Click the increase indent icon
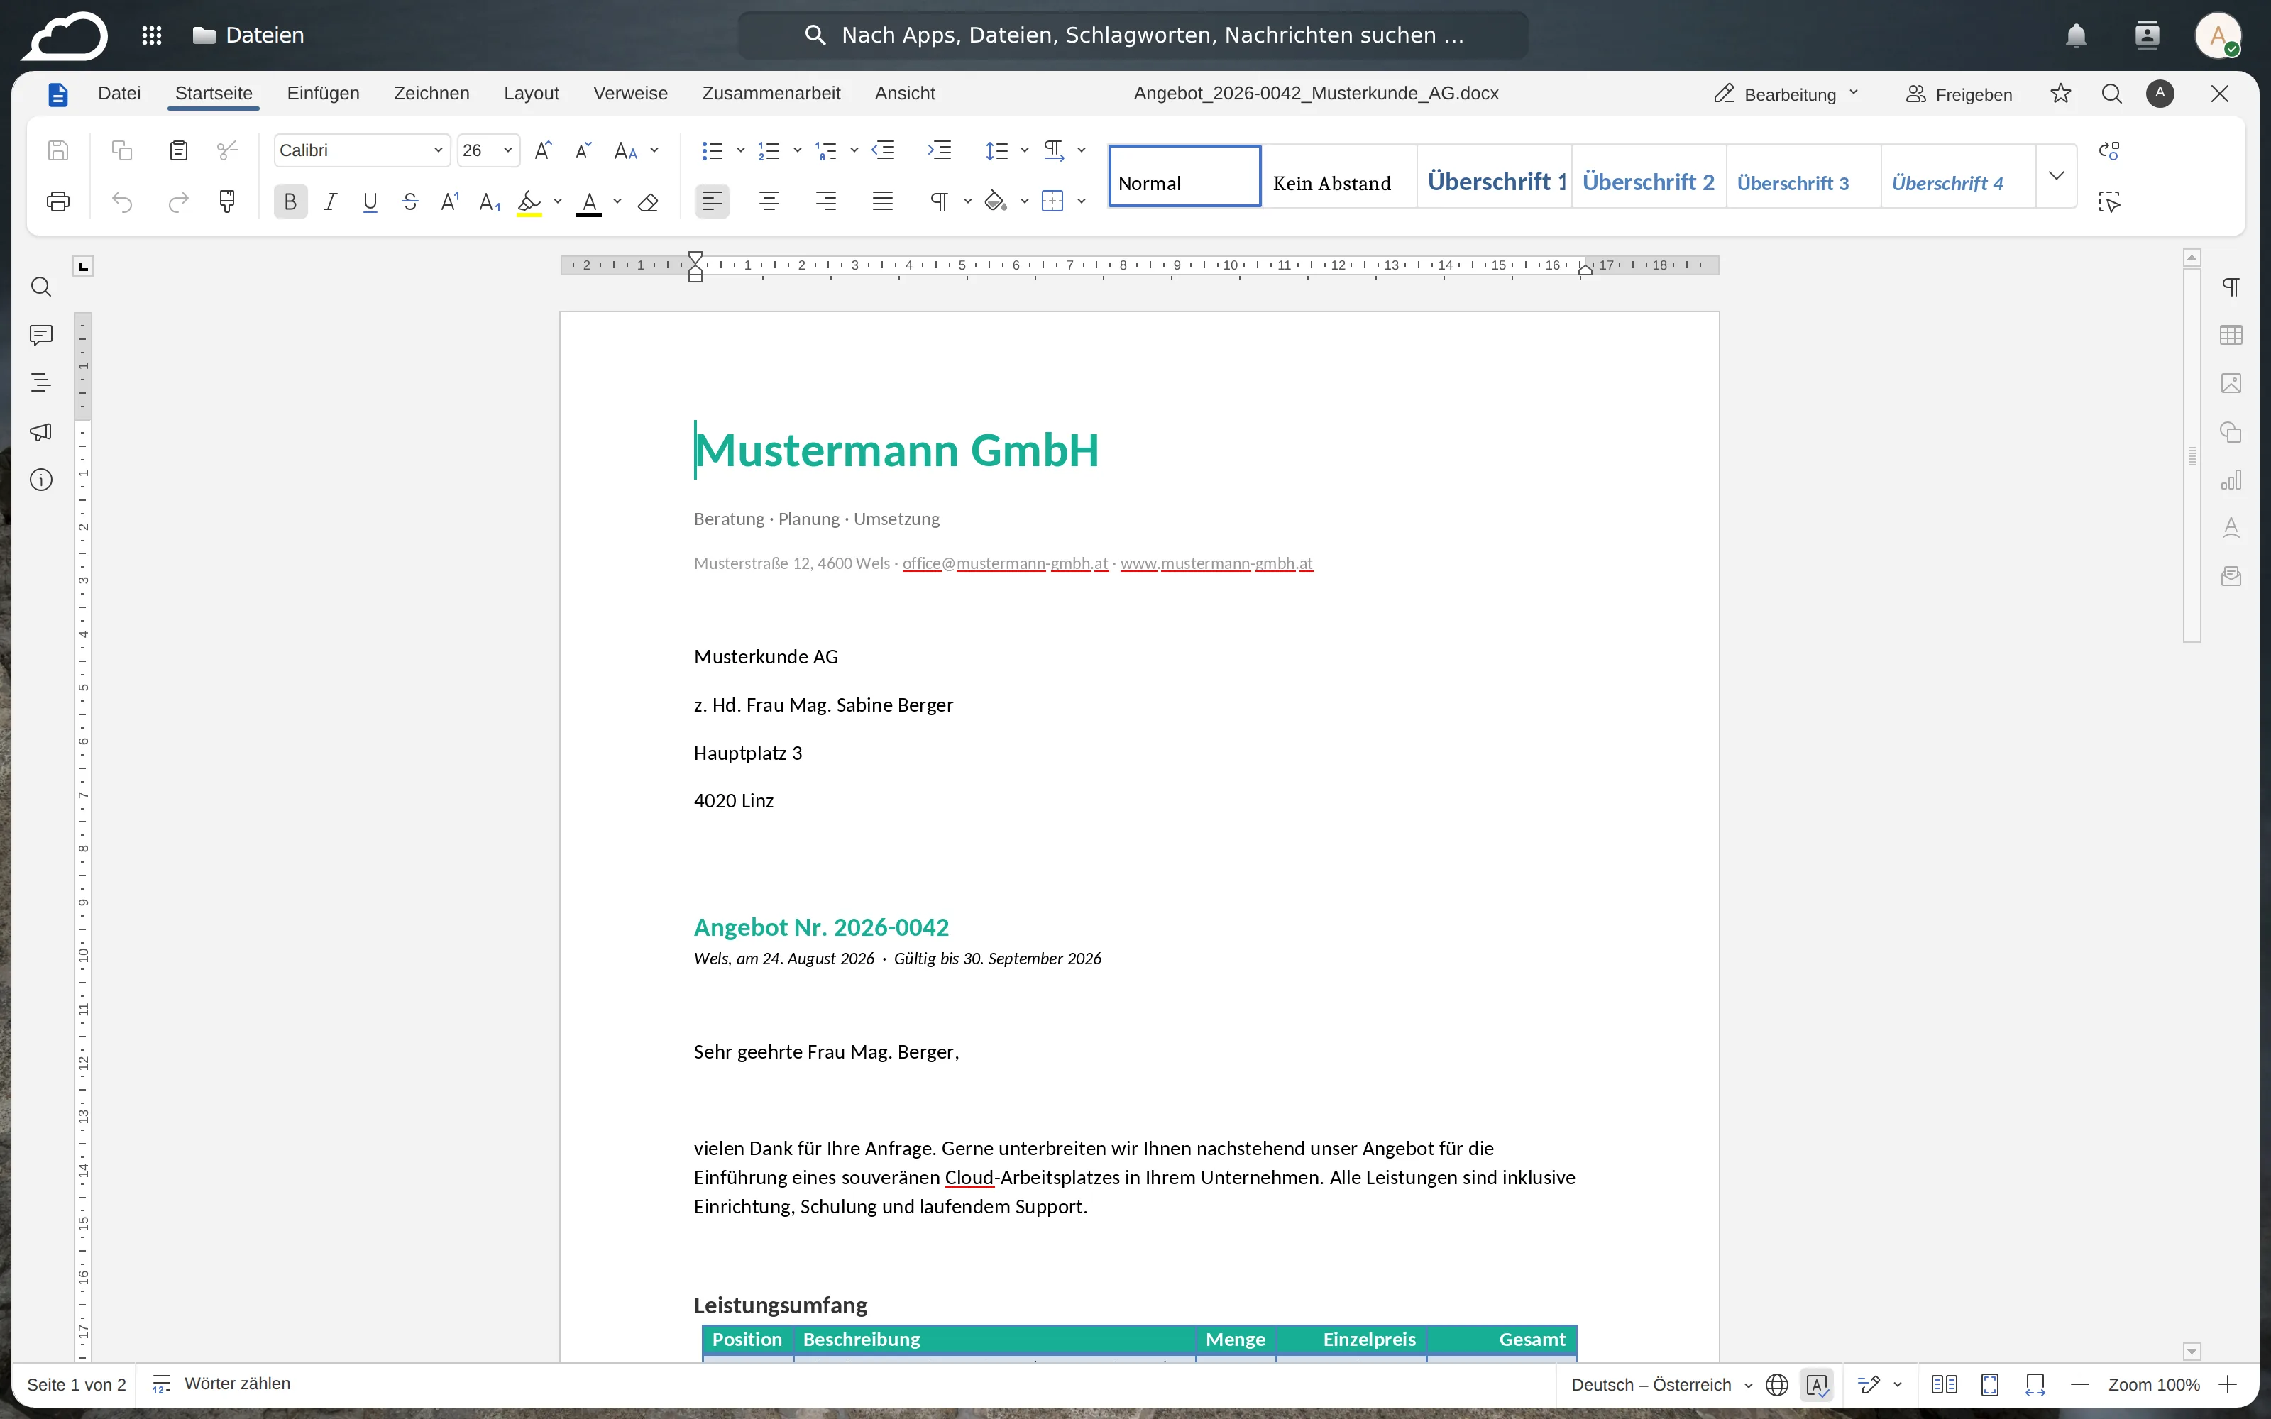This screenshot has height=1419, width=2271. [x=940, y=150]
